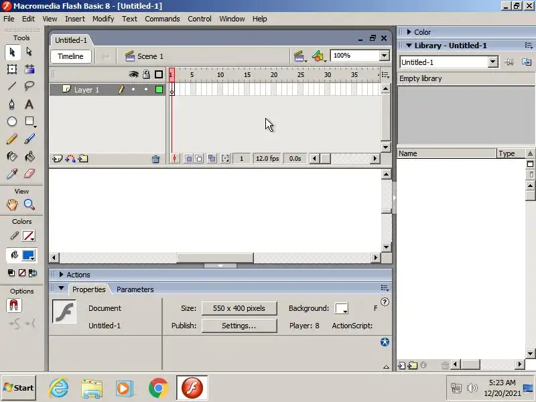Click the Delete Layer trash icon
Image resolution: width=536 pixels, height=402 pixels.
coord(156,159)
